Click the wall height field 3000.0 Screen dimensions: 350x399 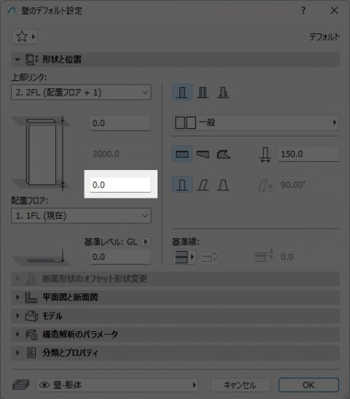[x=120, y=154]
